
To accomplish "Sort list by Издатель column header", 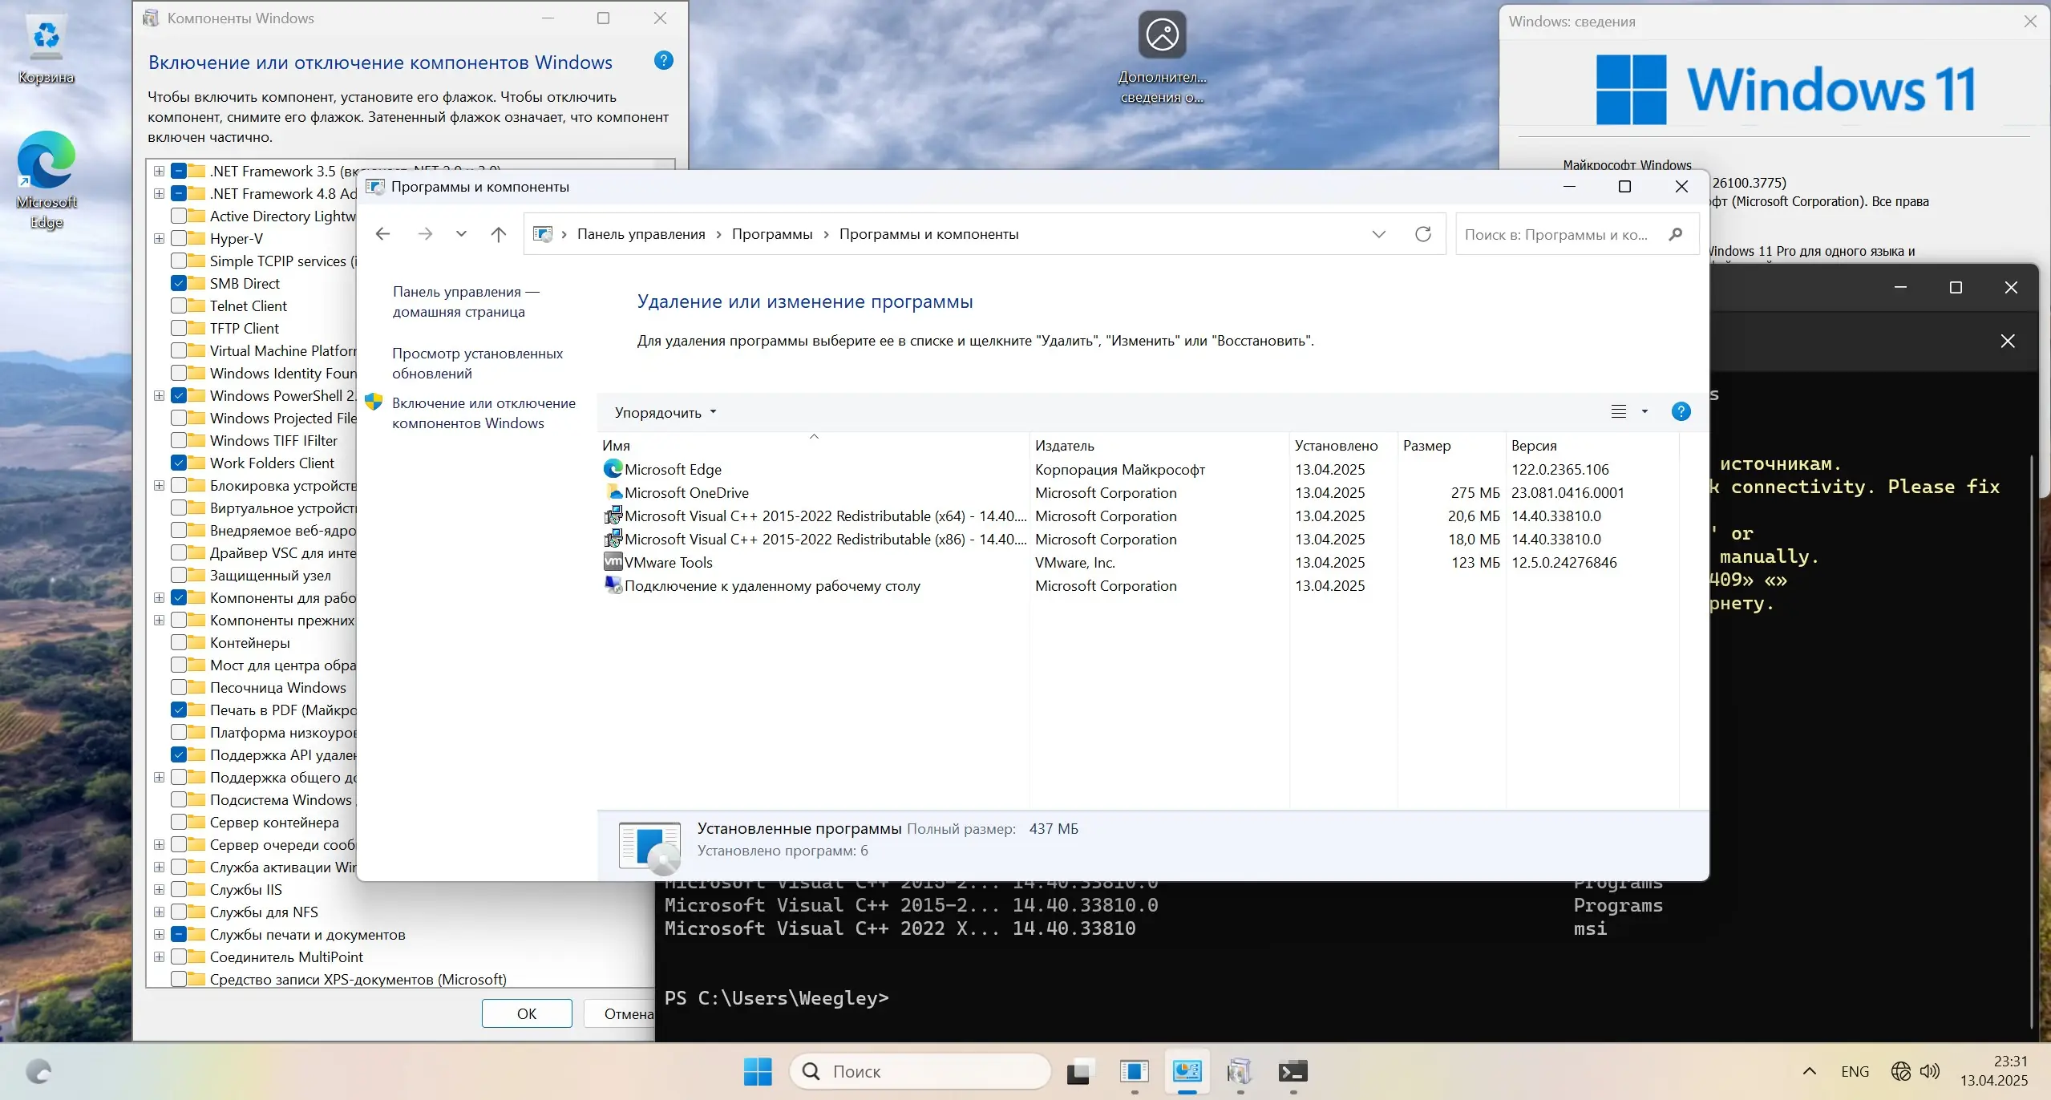I will coord(1064,446).
